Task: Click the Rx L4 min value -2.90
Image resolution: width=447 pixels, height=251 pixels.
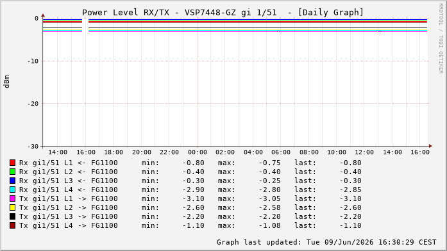Action: pos(194,190)
